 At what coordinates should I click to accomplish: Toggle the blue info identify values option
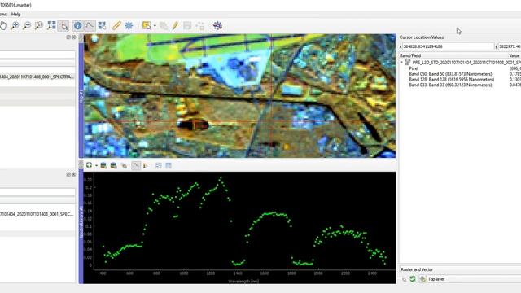pos(78,25)
